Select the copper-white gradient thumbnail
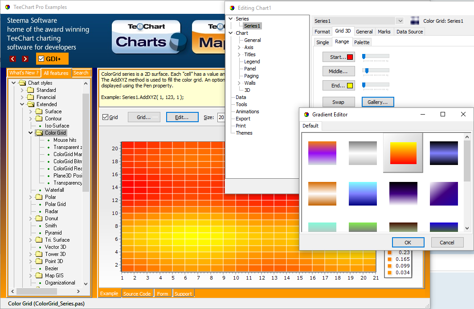474x309 pixels. point(322,194)
